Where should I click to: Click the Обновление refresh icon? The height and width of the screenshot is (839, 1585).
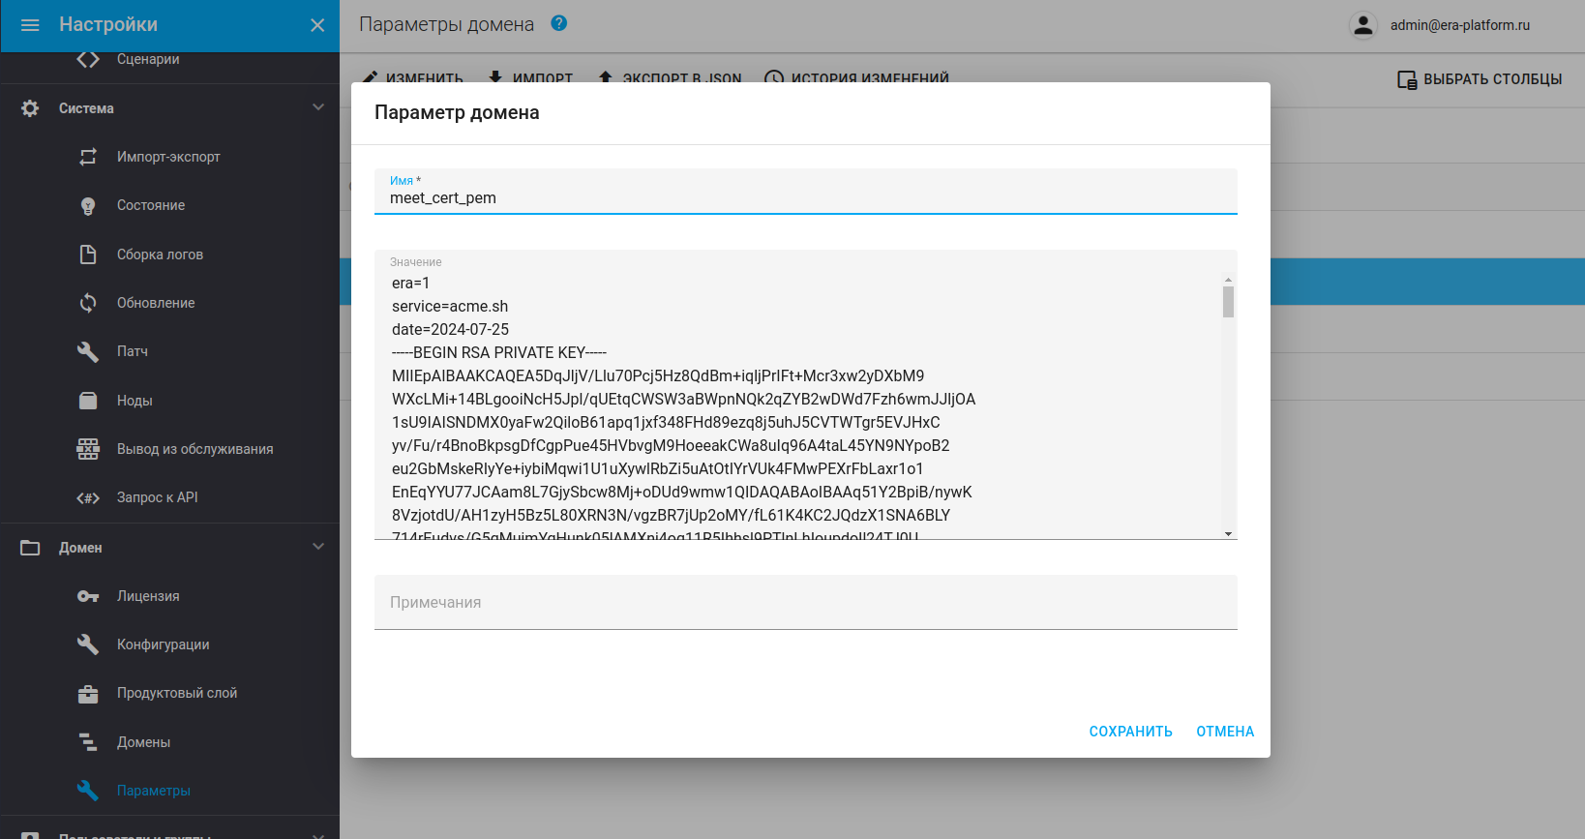pyautogui.click(x=88, y=303)
